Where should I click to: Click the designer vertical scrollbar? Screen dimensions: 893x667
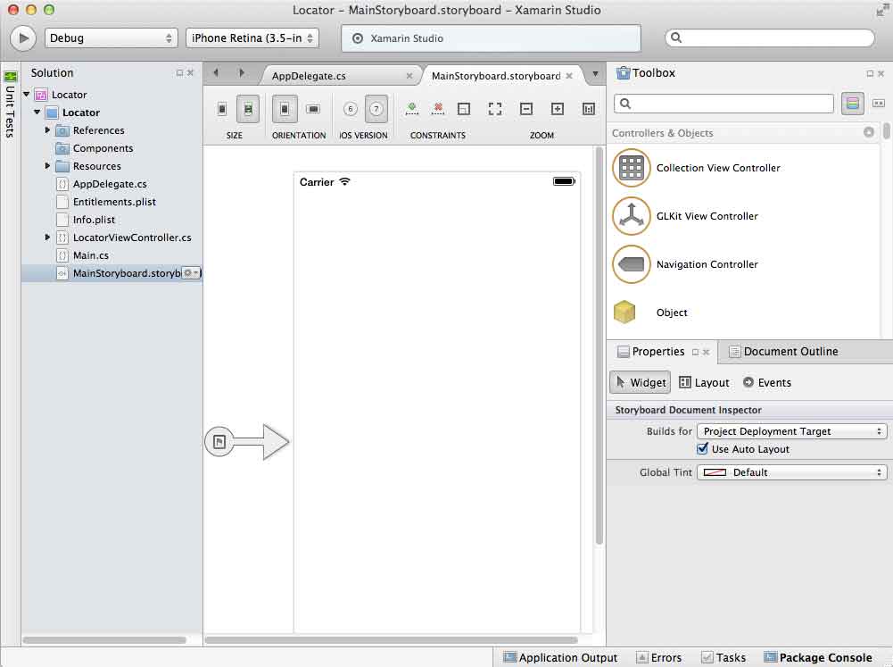599,346
